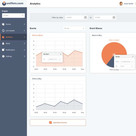Expand the Settings menu chevron
The width and height of the screenshot is (136, 136).
pos(24,56)
